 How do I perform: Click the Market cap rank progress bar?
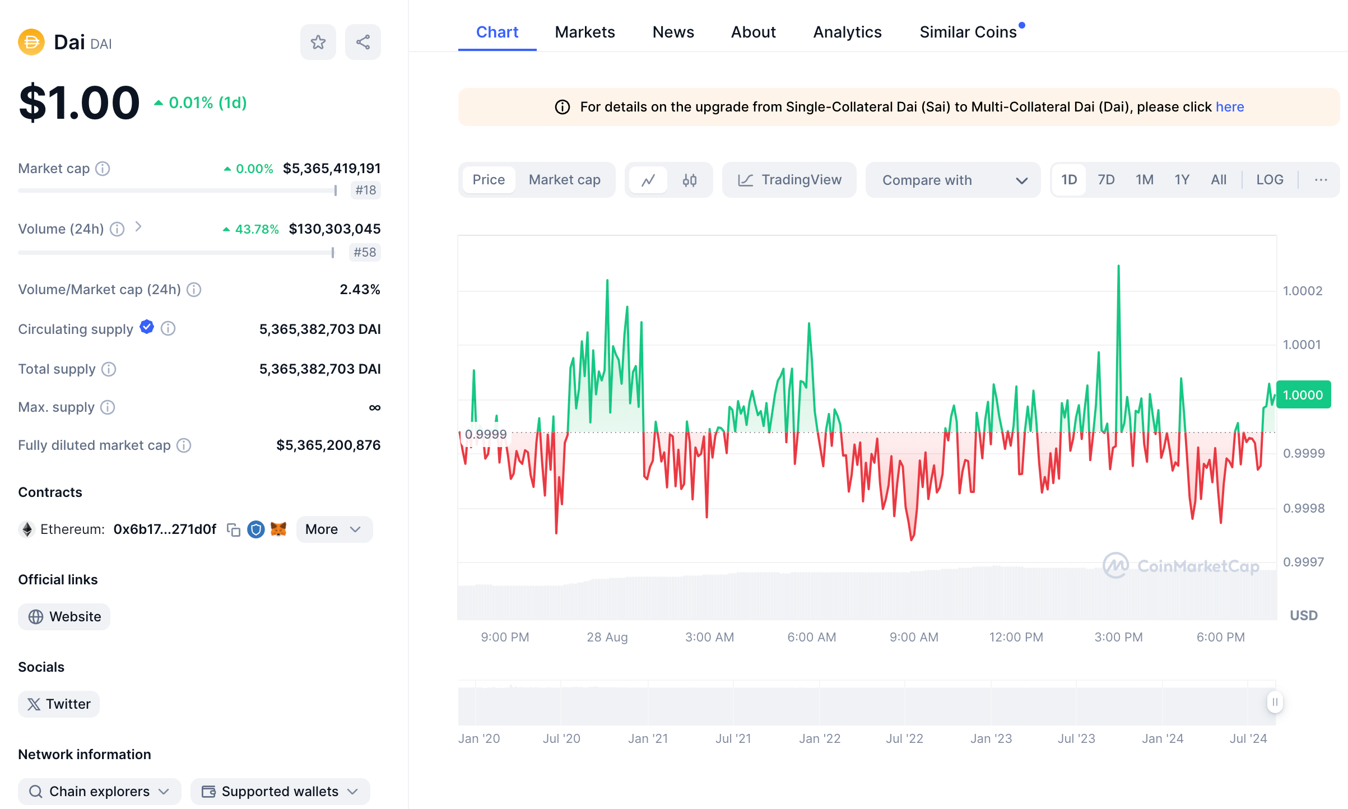(x=178, y=190)
